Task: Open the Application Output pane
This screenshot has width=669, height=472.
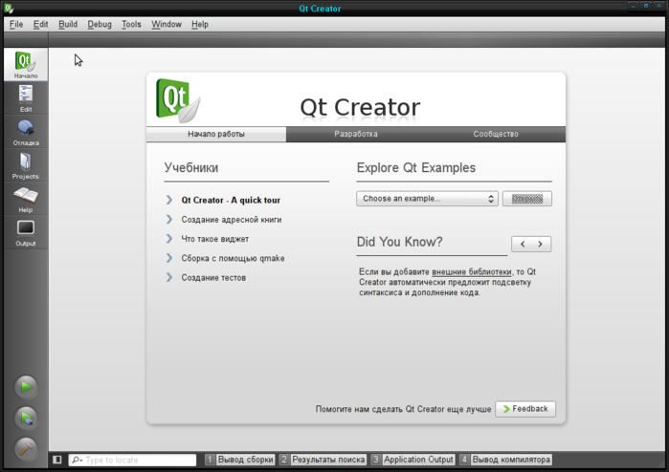Action: [413, 460]
